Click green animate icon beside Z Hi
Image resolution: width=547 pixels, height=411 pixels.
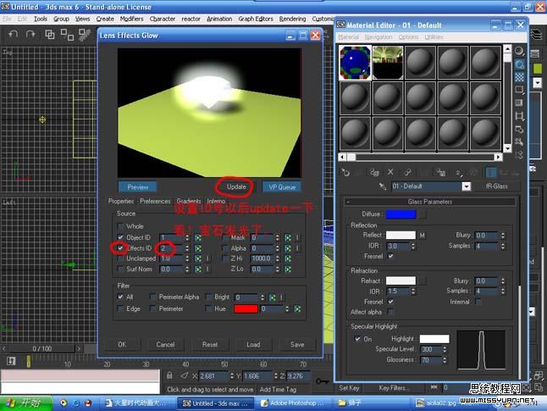[x=288, y=258]
